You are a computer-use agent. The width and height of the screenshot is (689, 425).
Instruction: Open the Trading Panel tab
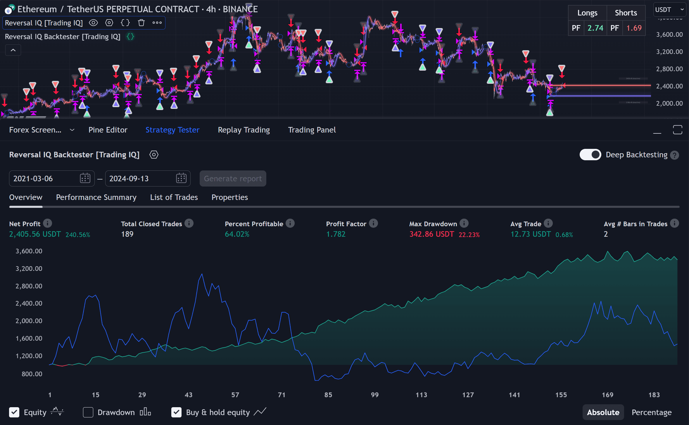312,130
